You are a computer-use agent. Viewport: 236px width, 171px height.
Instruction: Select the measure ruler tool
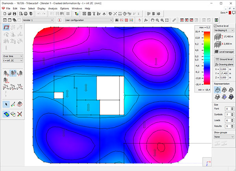[174, 20]
